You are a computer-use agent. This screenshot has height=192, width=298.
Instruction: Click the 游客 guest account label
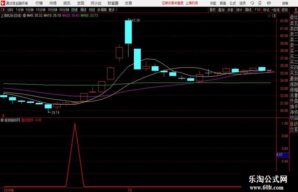(x=285, y=3)
